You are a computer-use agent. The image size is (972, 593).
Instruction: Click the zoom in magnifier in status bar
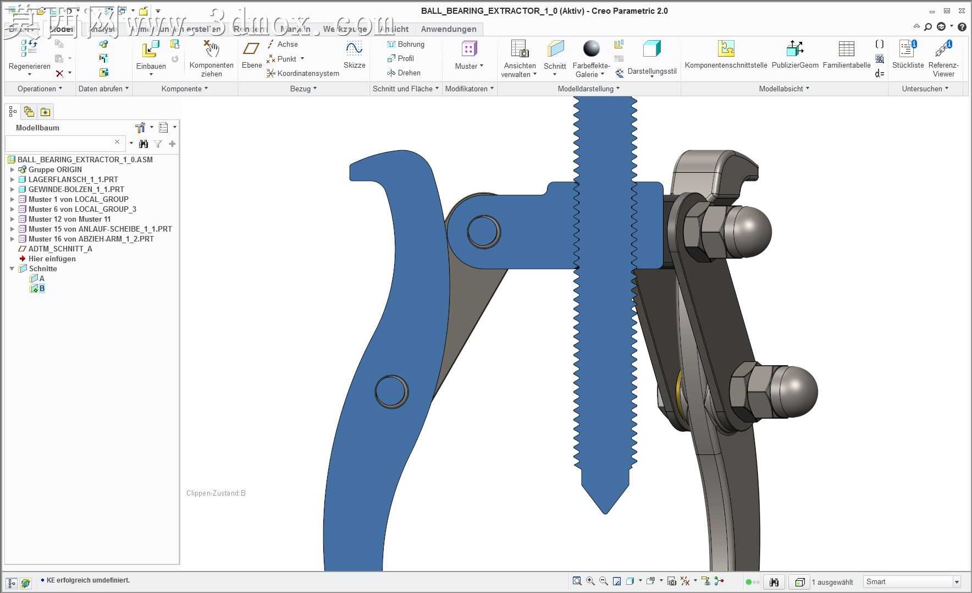point(590,581)
